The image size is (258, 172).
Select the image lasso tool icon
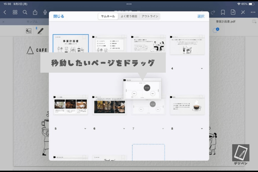29,31
